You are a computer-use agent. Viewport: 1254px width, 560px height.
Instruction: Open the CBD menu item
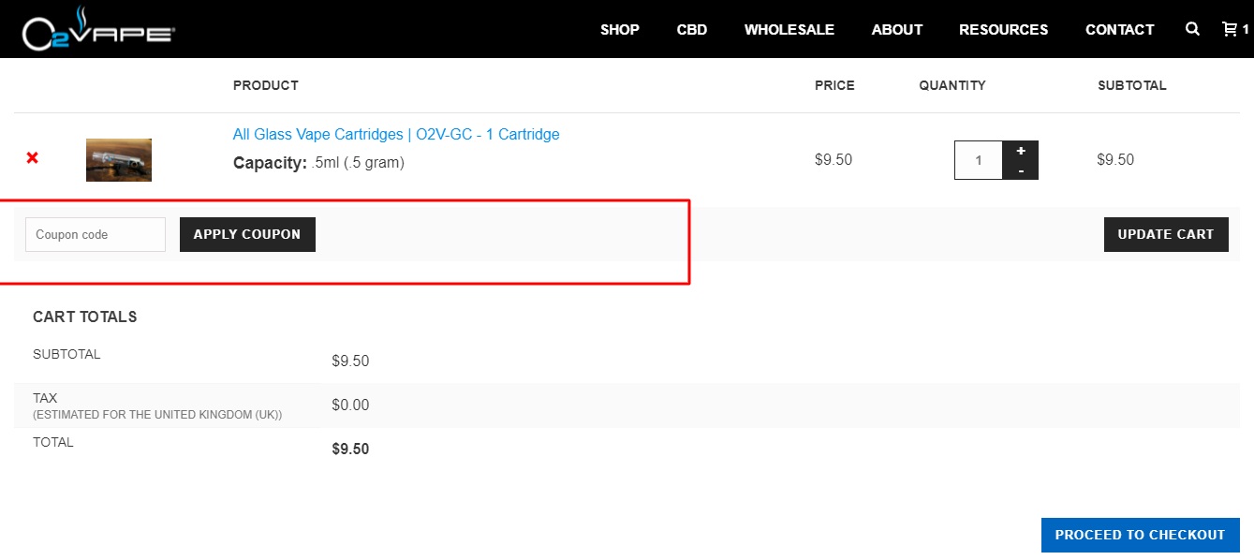692,29
